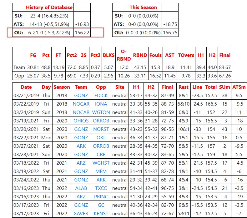Viewport: 247px width, 218px height.
Task: Open ARK opponent link in 03/24/2022 row
Action: [101, 180]
